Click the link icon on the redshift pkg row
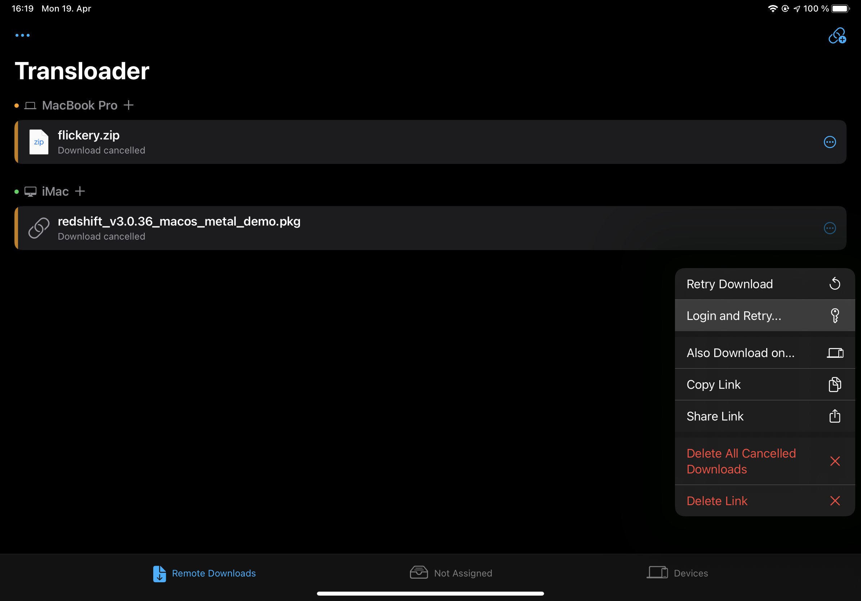 pyautogui.click(x=39, y=228)
